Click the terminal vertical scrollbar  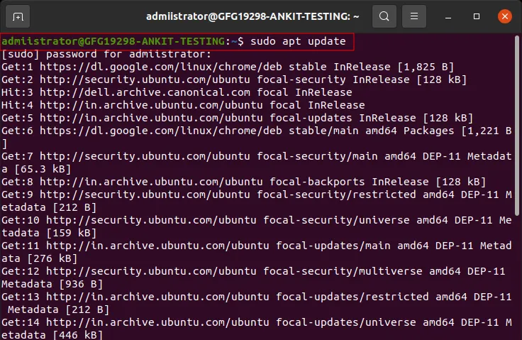[516, 126]
